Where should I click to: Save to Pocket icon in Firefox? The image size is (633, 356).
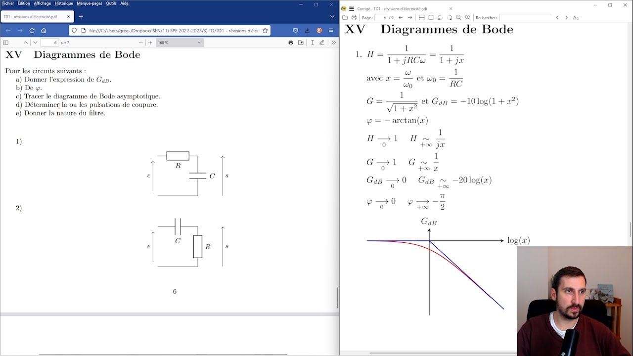tap(295, 30)
